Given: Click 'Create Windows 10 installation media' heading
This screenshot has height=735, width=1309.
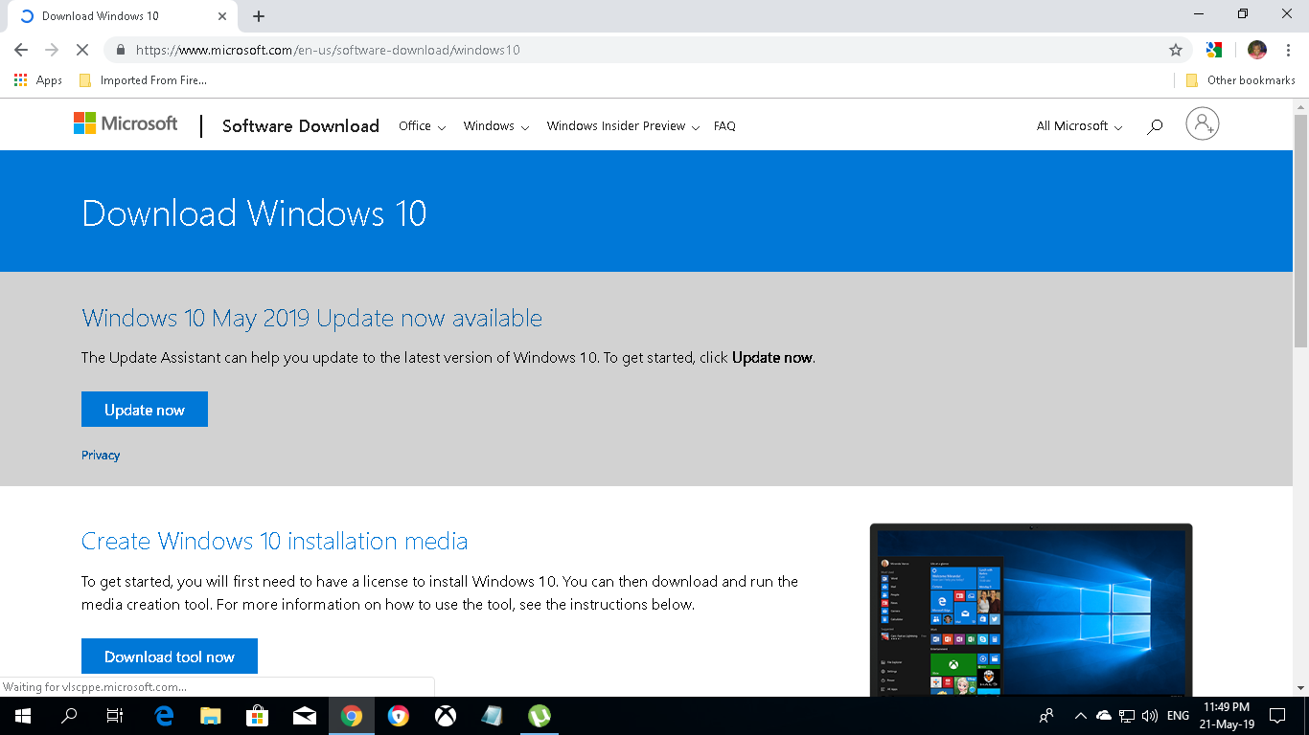Looking at the screenshot, I should pyautogui.click(x=275, y=541).
